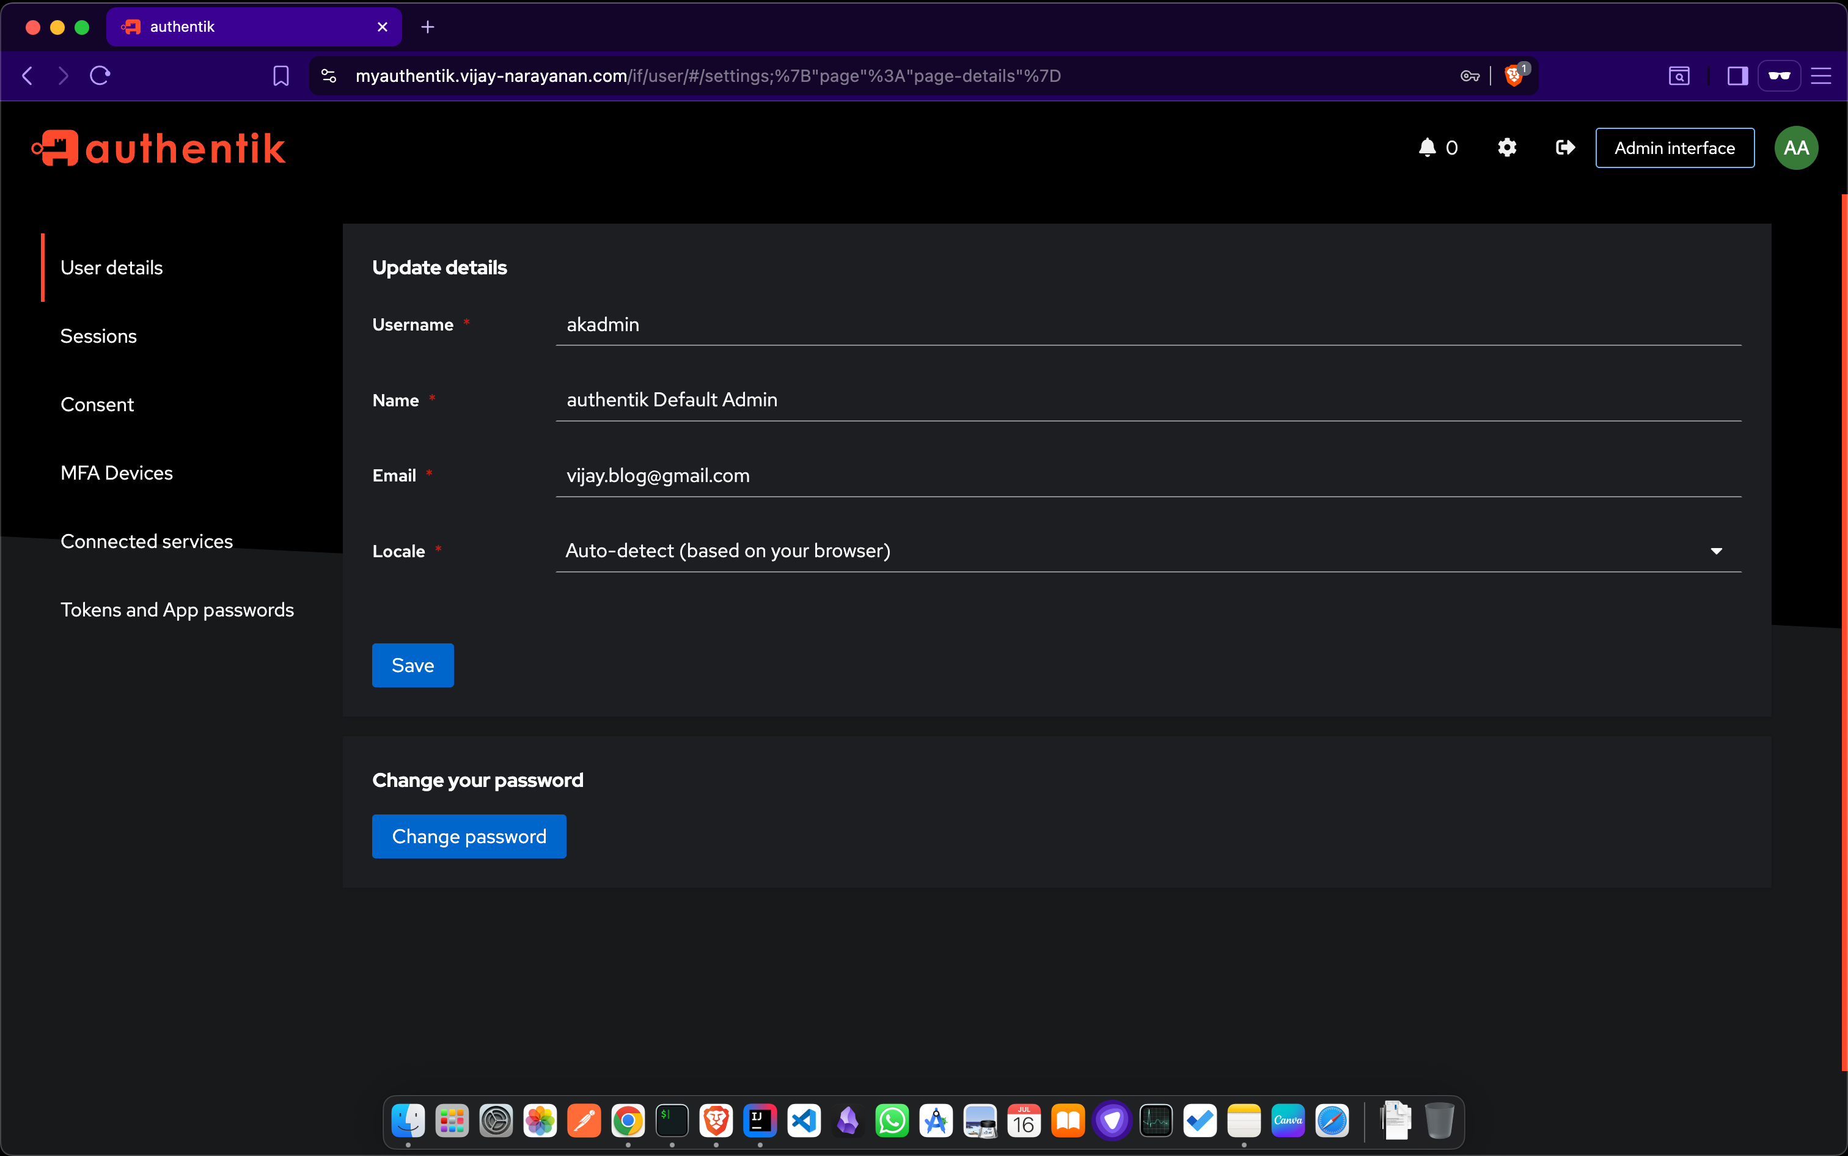Open Brave Shields lion icon
The image size is (1848, 1156).
coord(1514,76)
